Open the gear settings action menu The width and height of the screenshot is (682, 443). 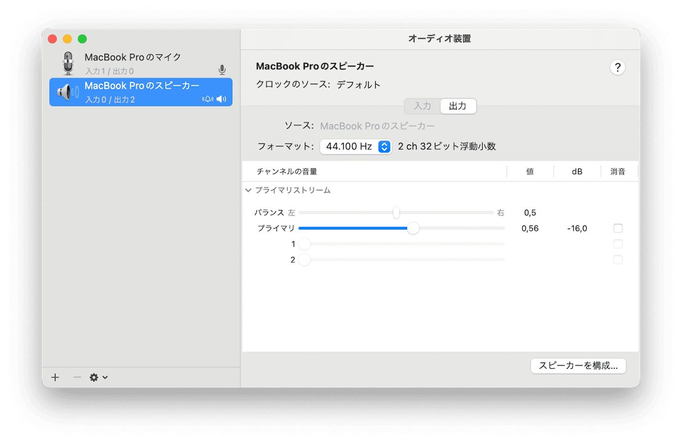pos(98,377)
